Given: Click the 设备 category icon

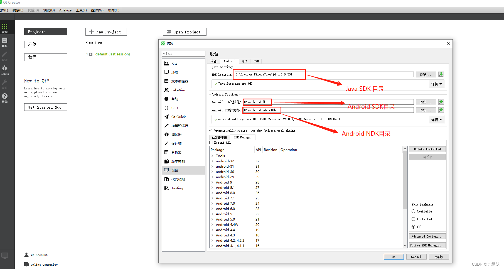Looking at the screenshot, I should [x=166, y=170].
